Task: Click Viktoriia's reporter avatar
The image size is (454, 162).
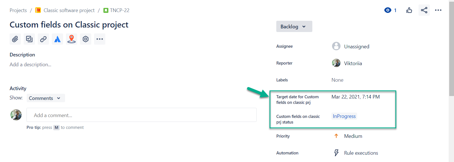Action: pyautogui.click(x=336, y=63)
